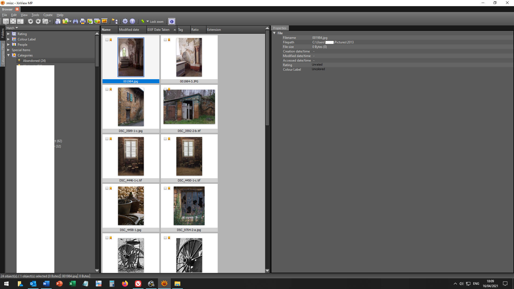Tick the checkbox for DSC_3589-1-c.jpg
Screen dimensions: 514x289
click(107, 89)
